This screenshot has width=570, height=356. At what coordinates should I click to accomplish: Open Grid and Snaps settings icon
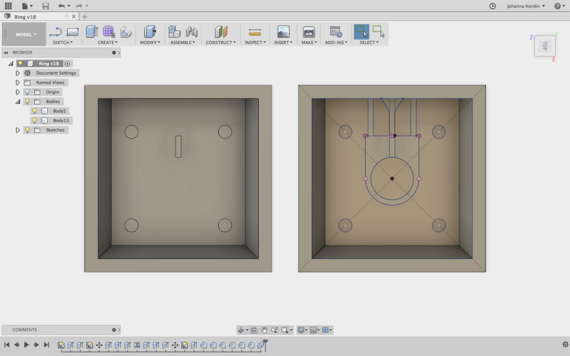(313, 330)
